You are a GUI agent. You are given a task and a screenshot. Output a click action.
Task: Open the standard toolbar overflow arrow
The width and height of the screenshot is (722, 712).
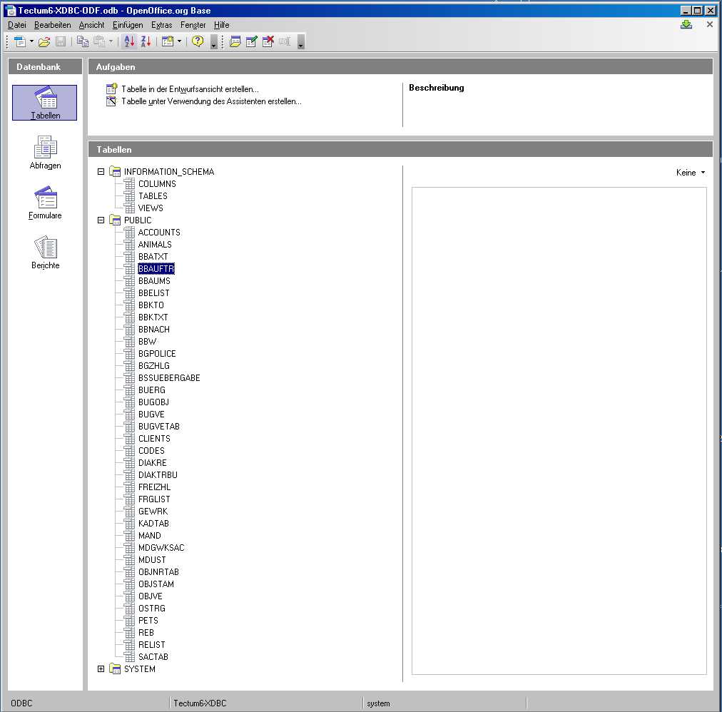[x=213, y=42]
